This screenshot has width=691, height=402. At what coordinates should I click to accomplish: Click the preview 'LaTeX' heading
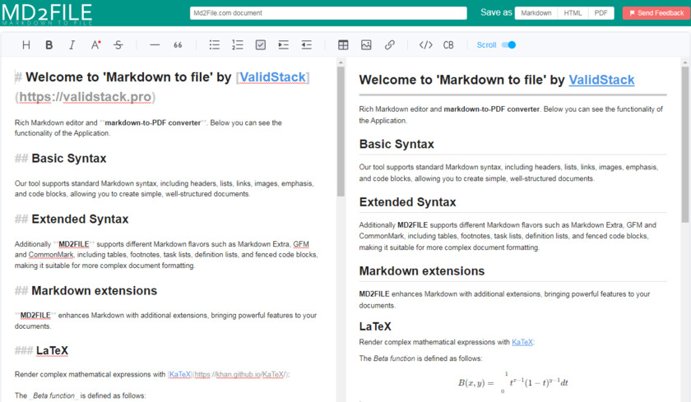tap(375, 326)
